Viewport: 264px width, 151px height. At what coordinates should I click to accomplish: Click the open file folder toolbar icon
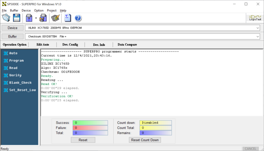pyautogui.click(x=6, y=18)
